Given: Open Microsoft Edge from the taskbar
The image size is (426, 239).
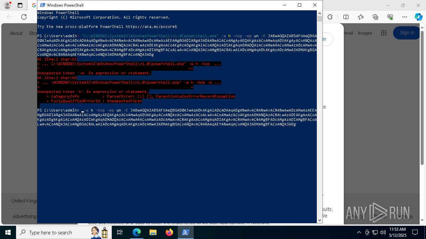Looking at the screenshot, I should click(137, 232).
